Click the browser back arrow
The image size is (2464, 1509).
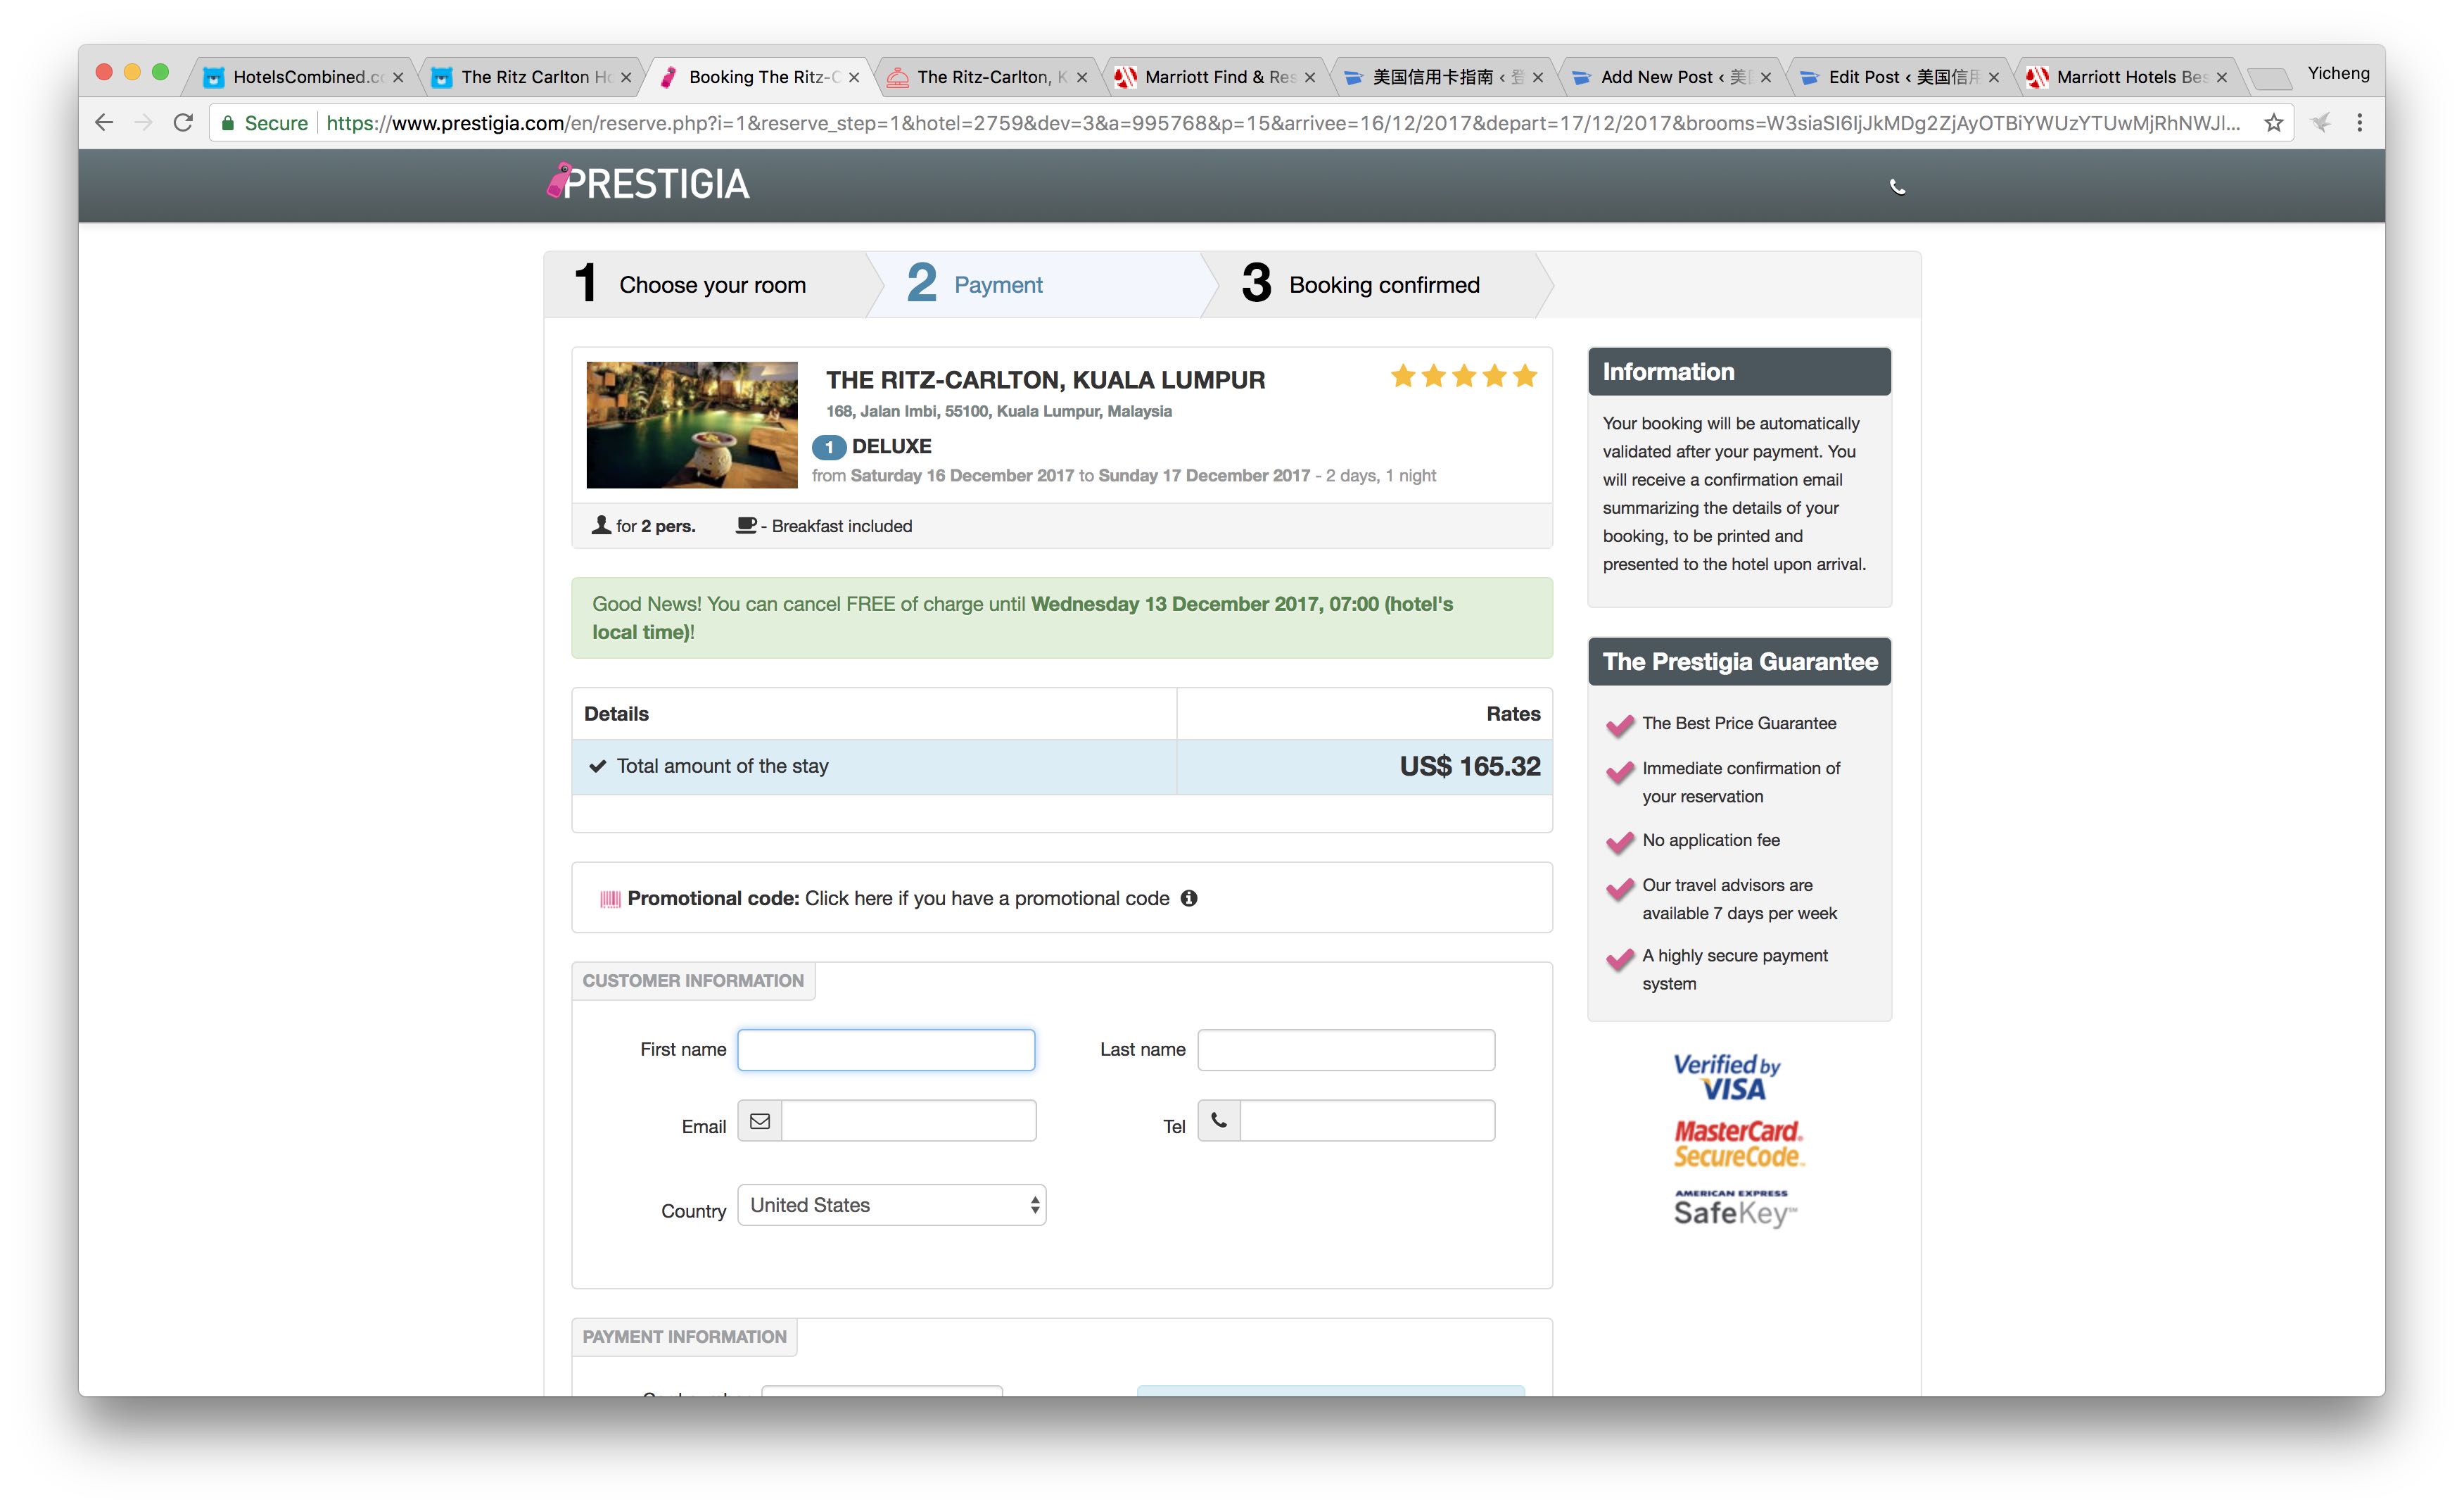[104, 123]
